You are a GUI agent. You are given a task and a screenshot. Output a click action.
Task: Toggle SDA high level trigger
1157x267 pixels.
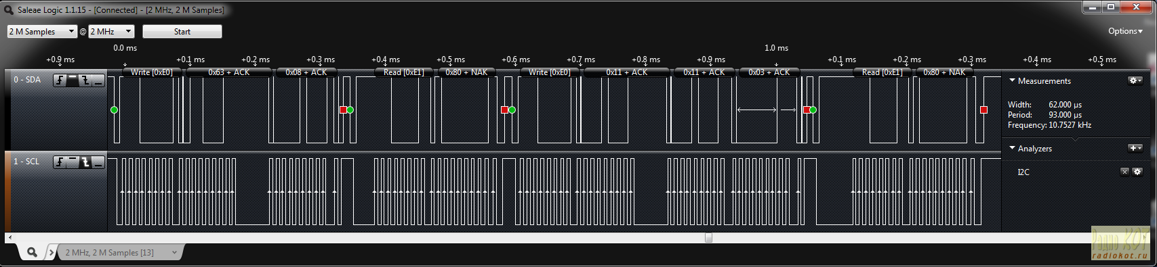coord(73,81)
